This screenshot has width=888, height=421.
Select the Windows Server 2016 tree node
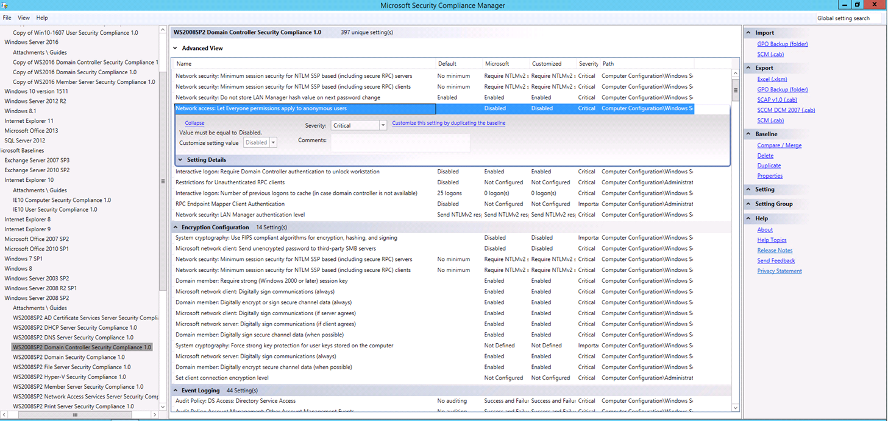31,43
